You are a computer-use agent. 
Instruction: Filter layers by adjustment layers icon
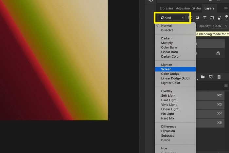click(x=198, y=18)
